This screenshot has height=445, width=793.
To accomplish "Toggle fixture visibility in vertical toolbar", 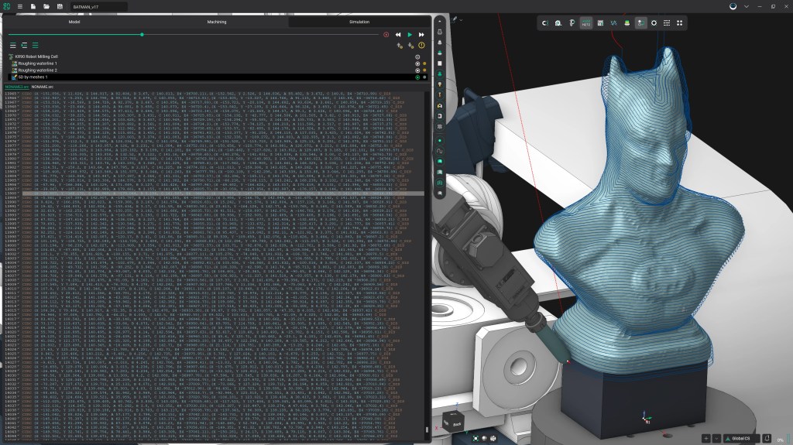I will (440, 43).
